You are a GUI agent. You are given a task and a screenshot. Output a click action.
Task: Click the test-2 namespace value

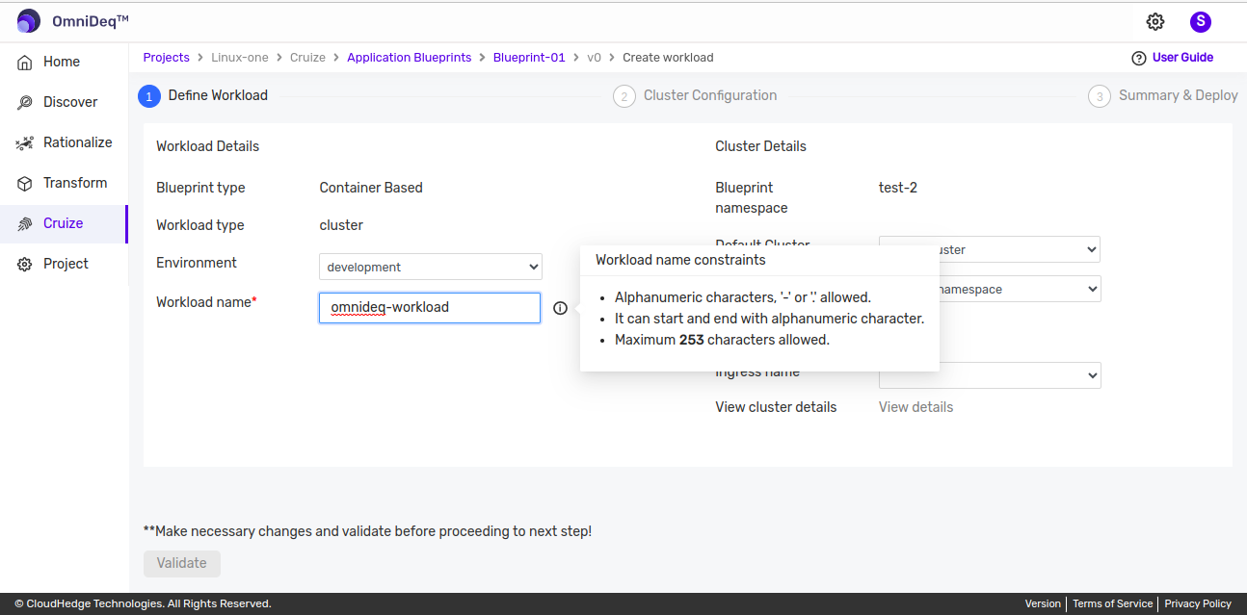point(898,188)
